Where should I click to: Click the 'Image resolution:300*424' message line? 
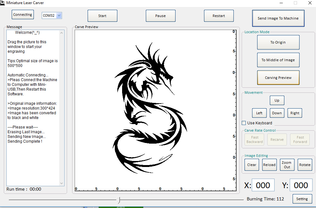point(31,108)
